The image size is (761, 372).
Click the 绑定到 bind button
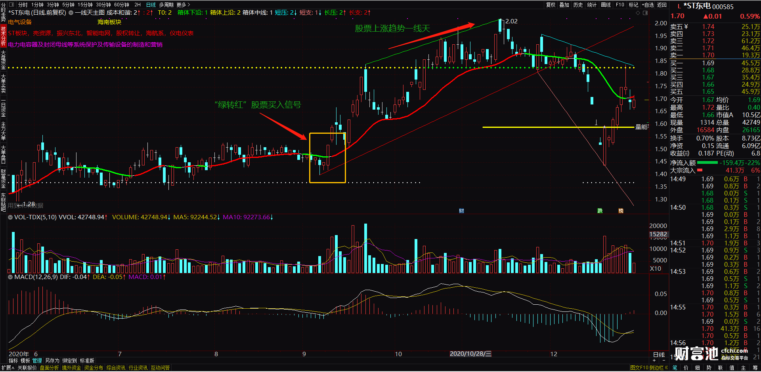click(x=69, y=361)
